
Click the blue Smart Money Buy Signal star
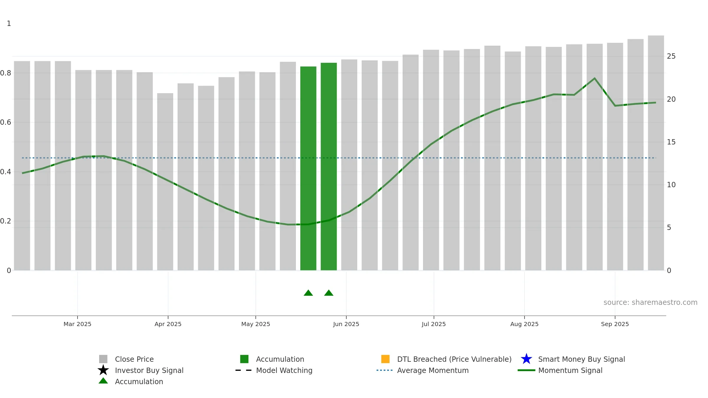click(x=526, y=359)
